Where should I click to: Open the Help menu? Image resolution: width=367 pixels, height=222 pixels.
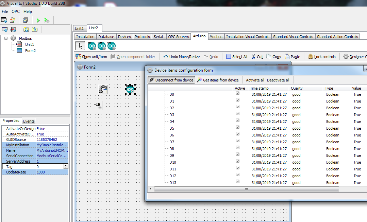[28, 12]
